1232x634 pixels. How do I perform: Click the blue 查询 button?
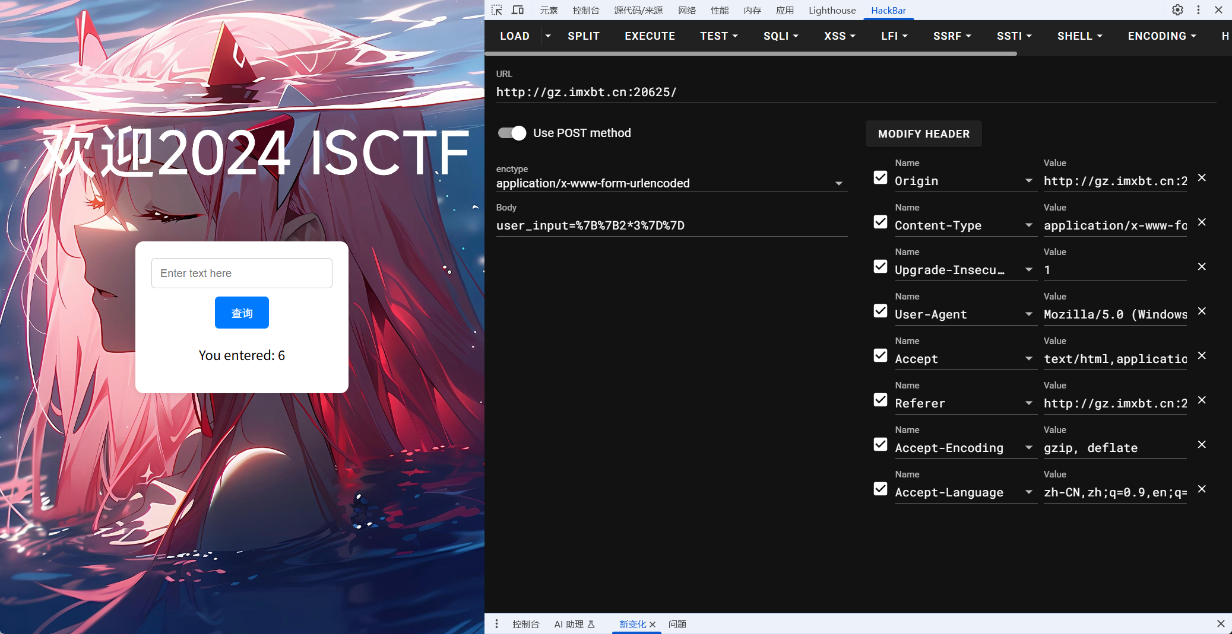pyautogui.click(x=242, y=313)
